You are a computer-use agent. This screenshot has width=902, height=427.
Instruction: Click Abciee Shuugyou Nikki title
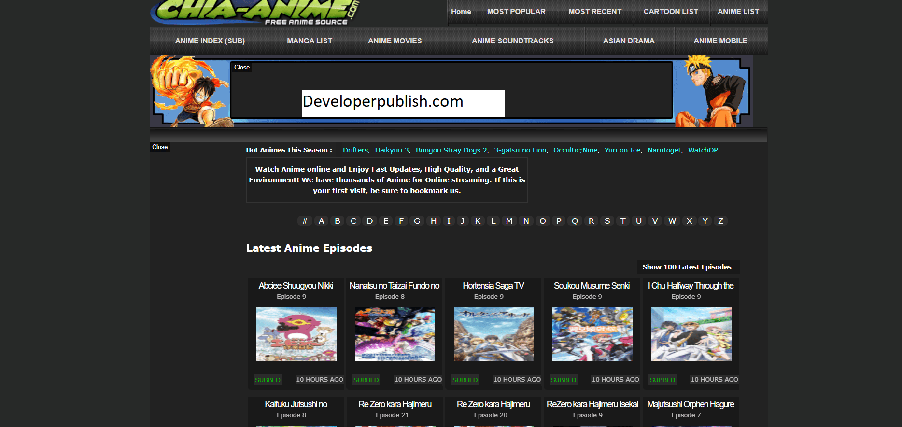[296, 286]
